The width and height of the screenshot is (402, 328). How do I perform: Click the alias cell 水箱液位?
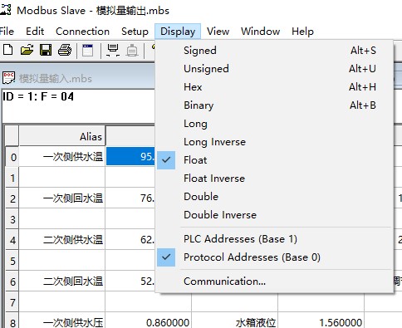pos(235,321)
